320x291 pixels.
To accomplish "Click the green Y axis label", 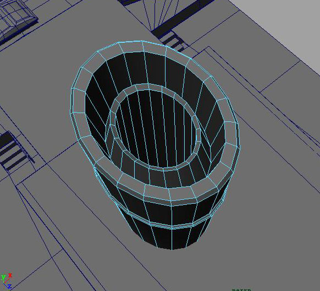I will click(x=3, y=277).
